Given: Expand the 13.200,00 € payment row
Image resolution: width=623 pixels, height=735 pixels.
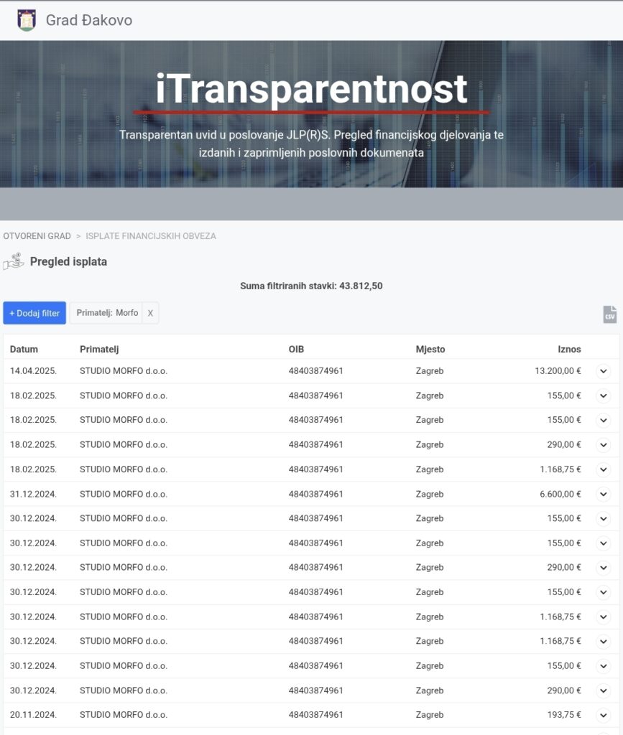Looking at the screenshot, I should [603, 371].
